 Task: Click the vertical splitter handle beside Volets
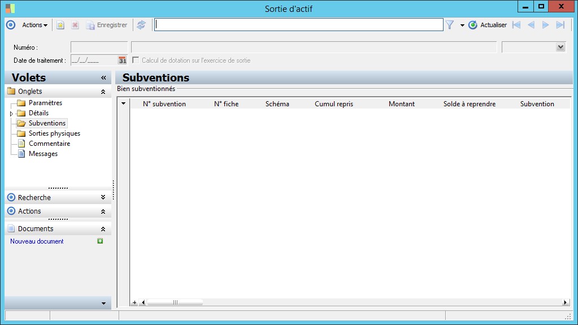pyautogui.click(x=113, y=190)
